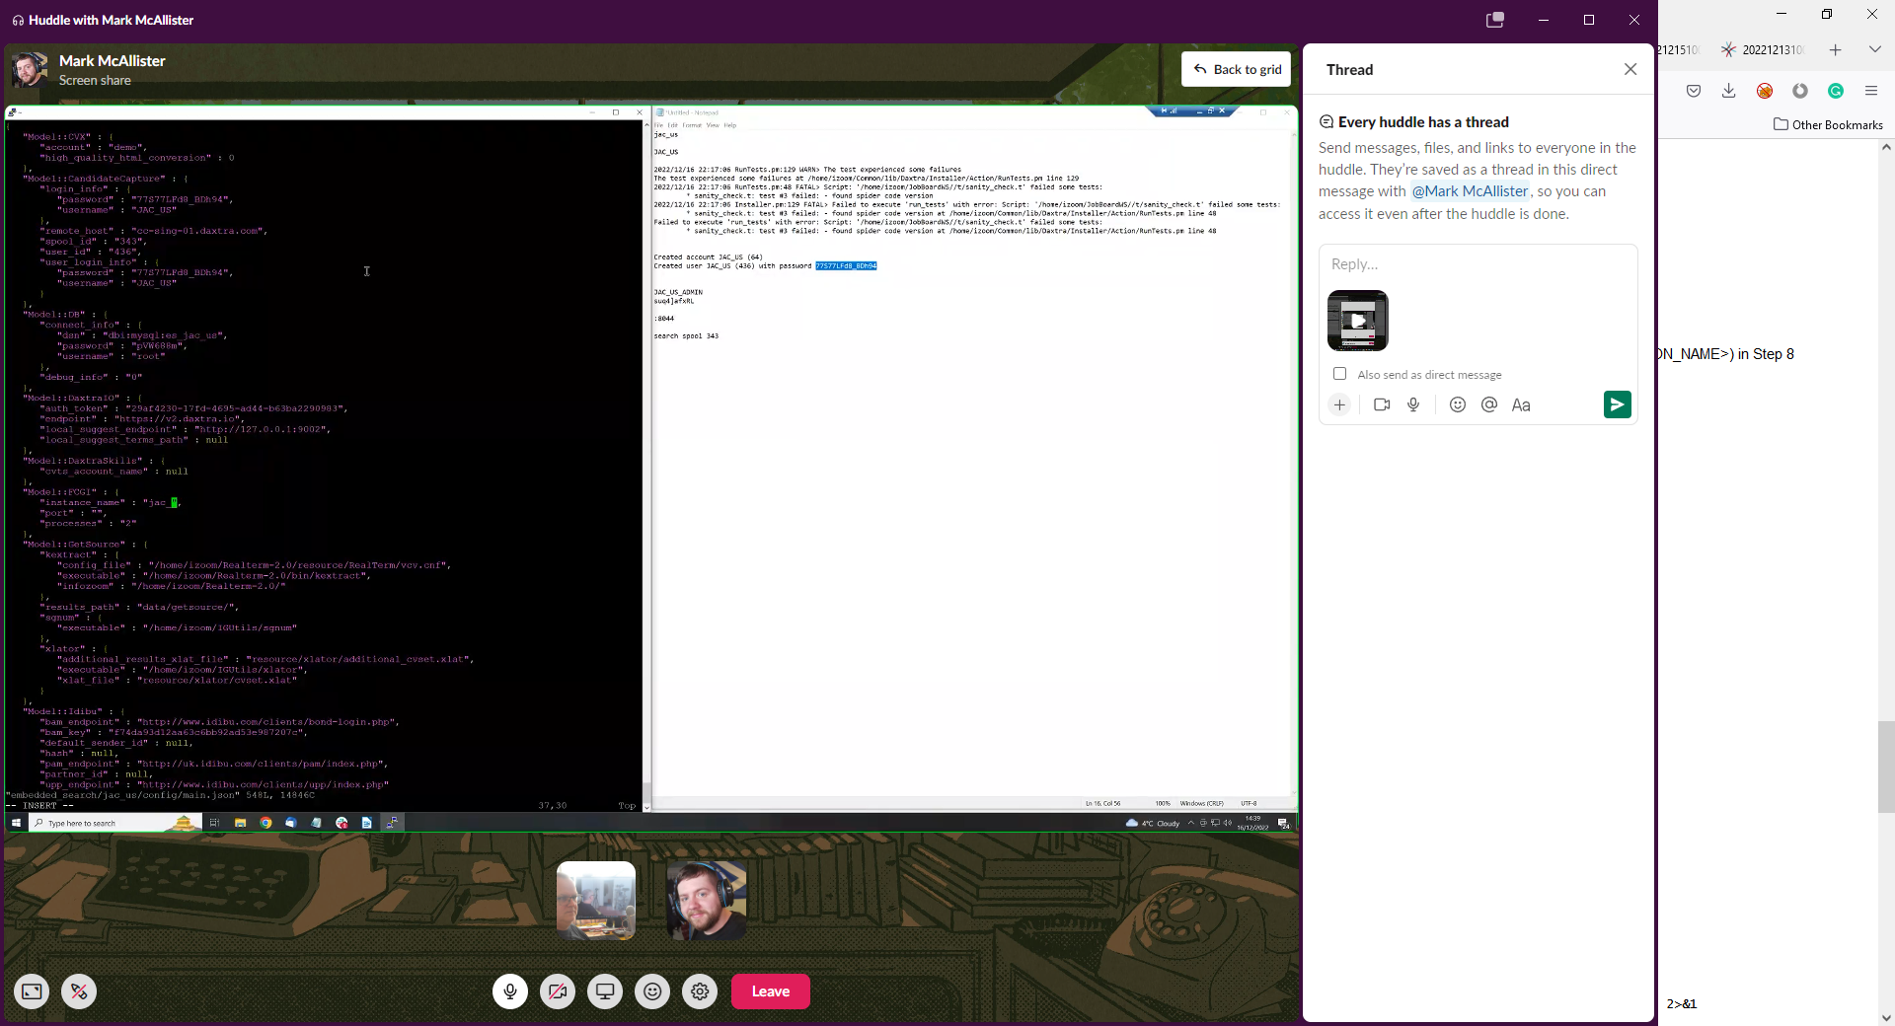Close the Thread panel
1895x1026 pixels.
coord(1630,69)
